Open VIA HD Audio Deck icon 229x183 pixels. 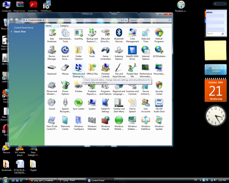pos(159,106)
